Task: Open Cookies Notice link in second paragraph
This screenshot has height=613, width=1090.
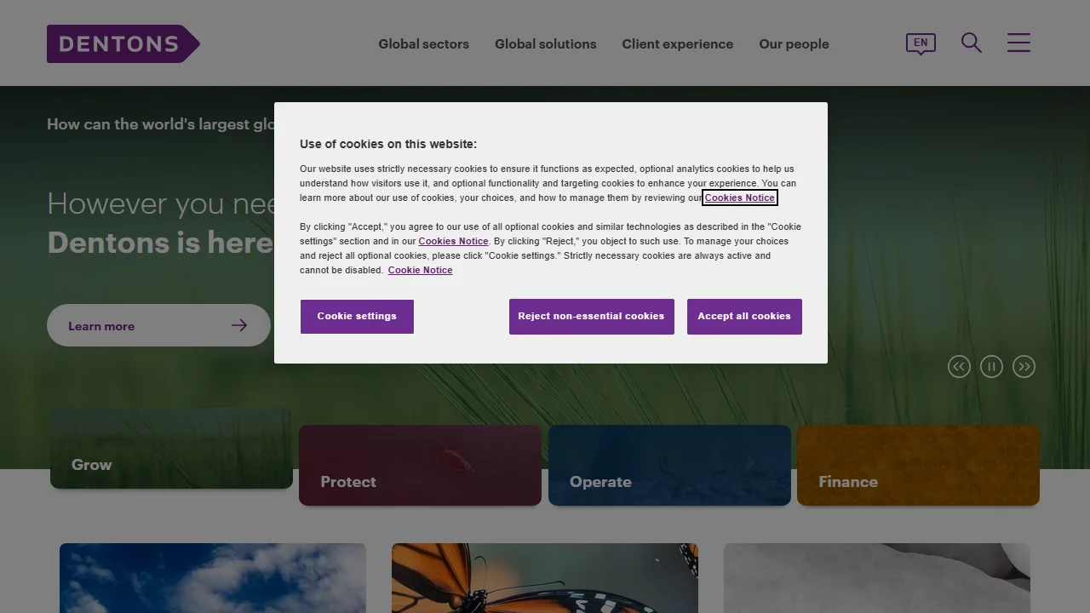Action: click(453, 241)
